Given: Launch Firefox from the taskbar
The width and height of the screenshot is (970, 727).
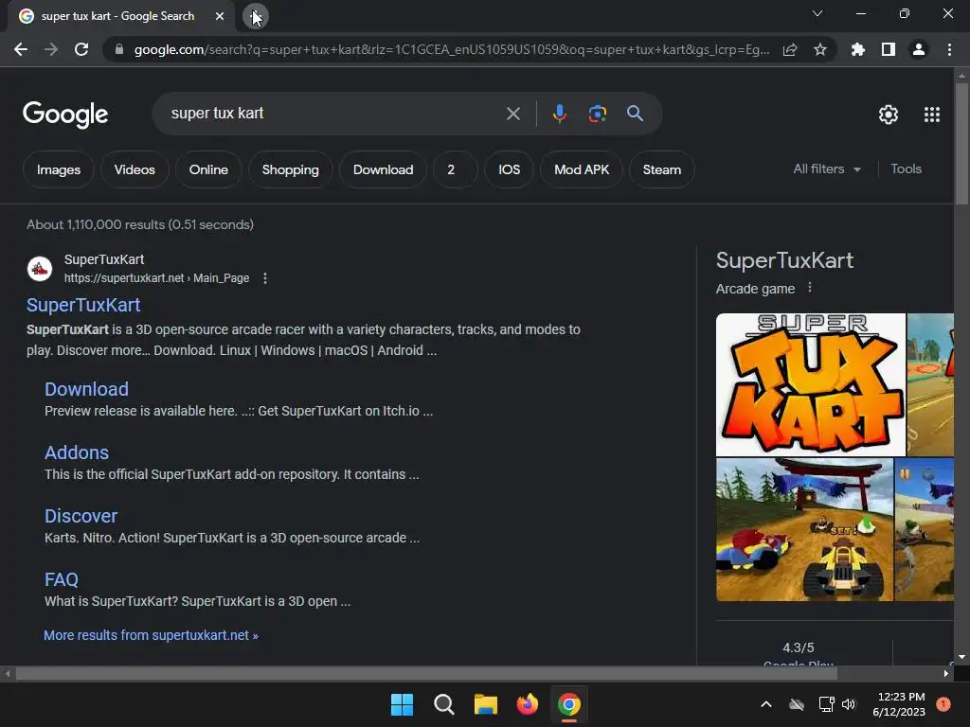Looking at the screenshot, I should coord(527,704).
